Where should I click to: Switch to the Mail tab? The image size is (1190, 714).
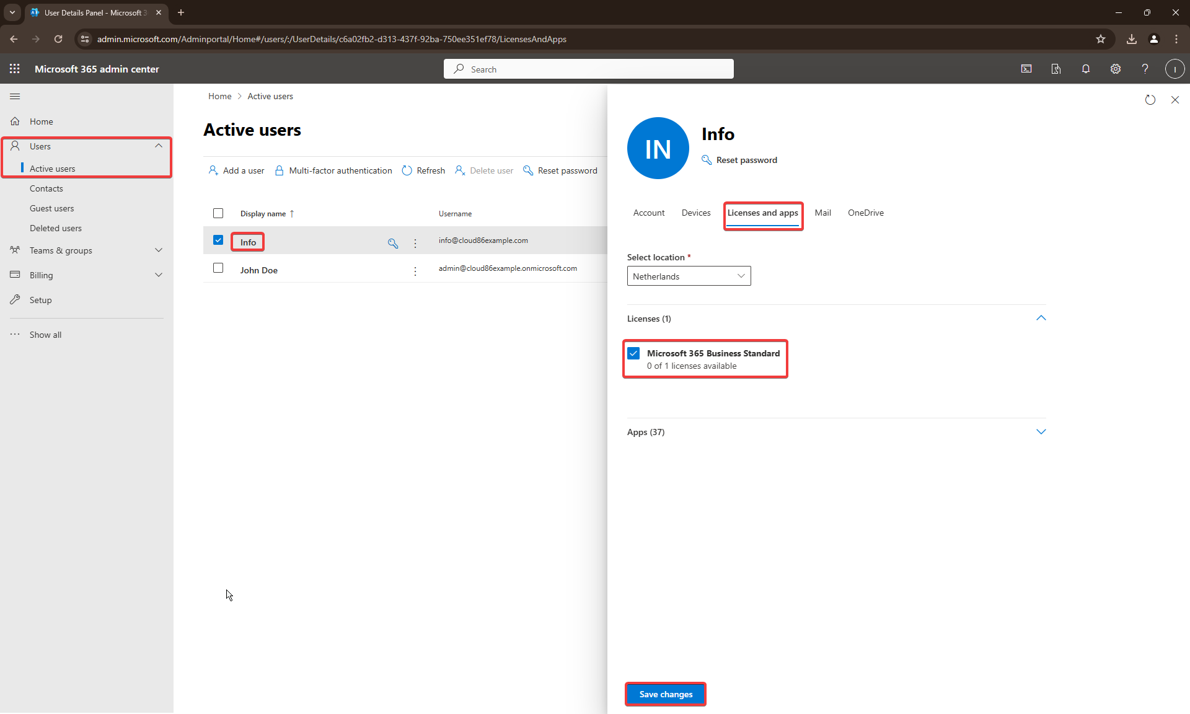pyautogui.click(x=822, y=213)
